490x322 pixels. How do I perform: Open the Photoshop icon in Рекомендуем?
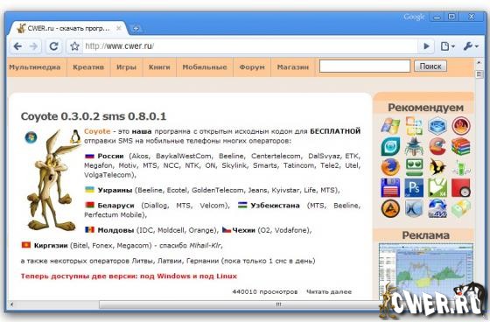(x=414, y=188)
